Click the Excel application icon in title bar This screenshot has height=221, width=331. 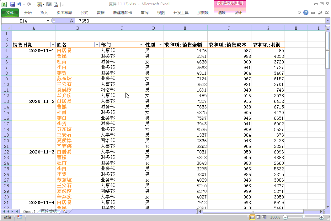[4, 4]
